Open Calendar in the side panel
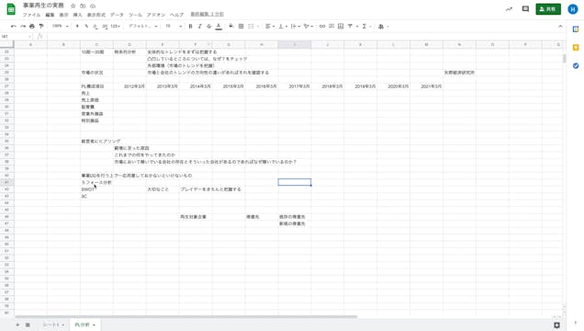 [576, 29]
